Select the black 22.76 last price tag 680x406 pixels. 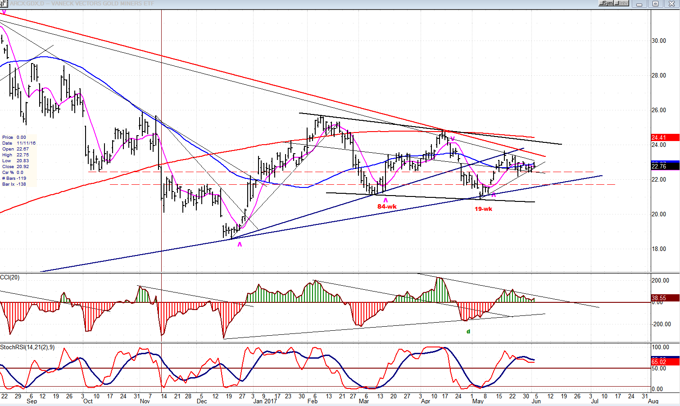coord(665,167)
